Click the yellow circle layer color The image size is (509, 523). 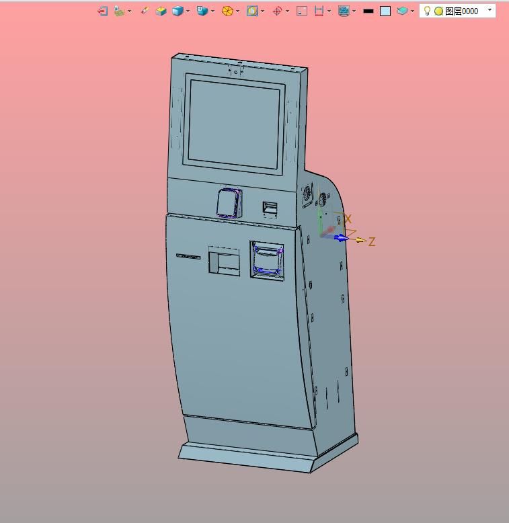tap(438, 11)
